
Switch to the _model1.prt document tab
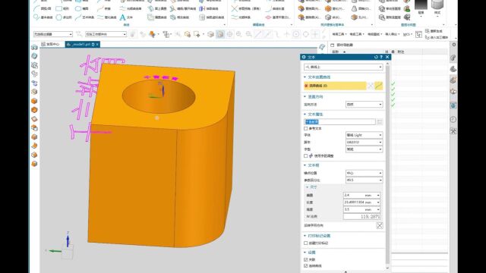click(x=83, y=45)
